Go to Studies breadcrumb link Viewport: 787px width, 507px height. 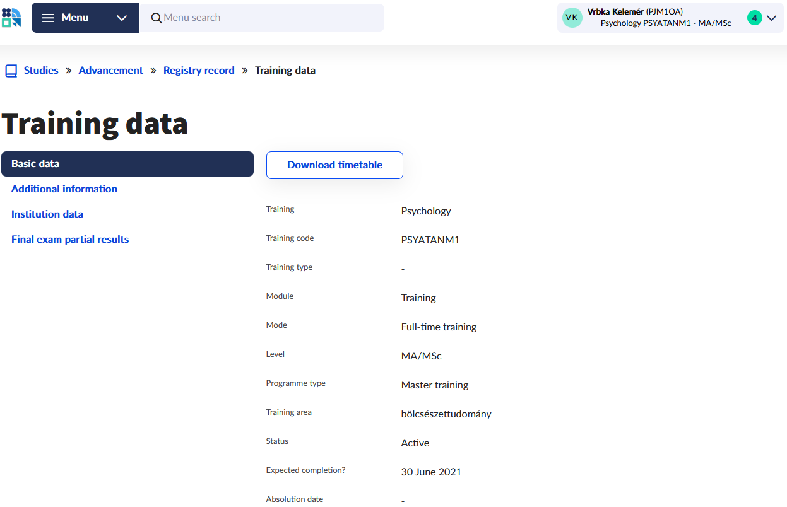(41, 71)
